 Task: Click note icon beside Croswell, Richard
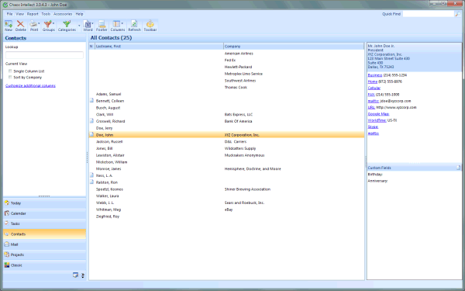pyautogui.click(x=91, y=121)
